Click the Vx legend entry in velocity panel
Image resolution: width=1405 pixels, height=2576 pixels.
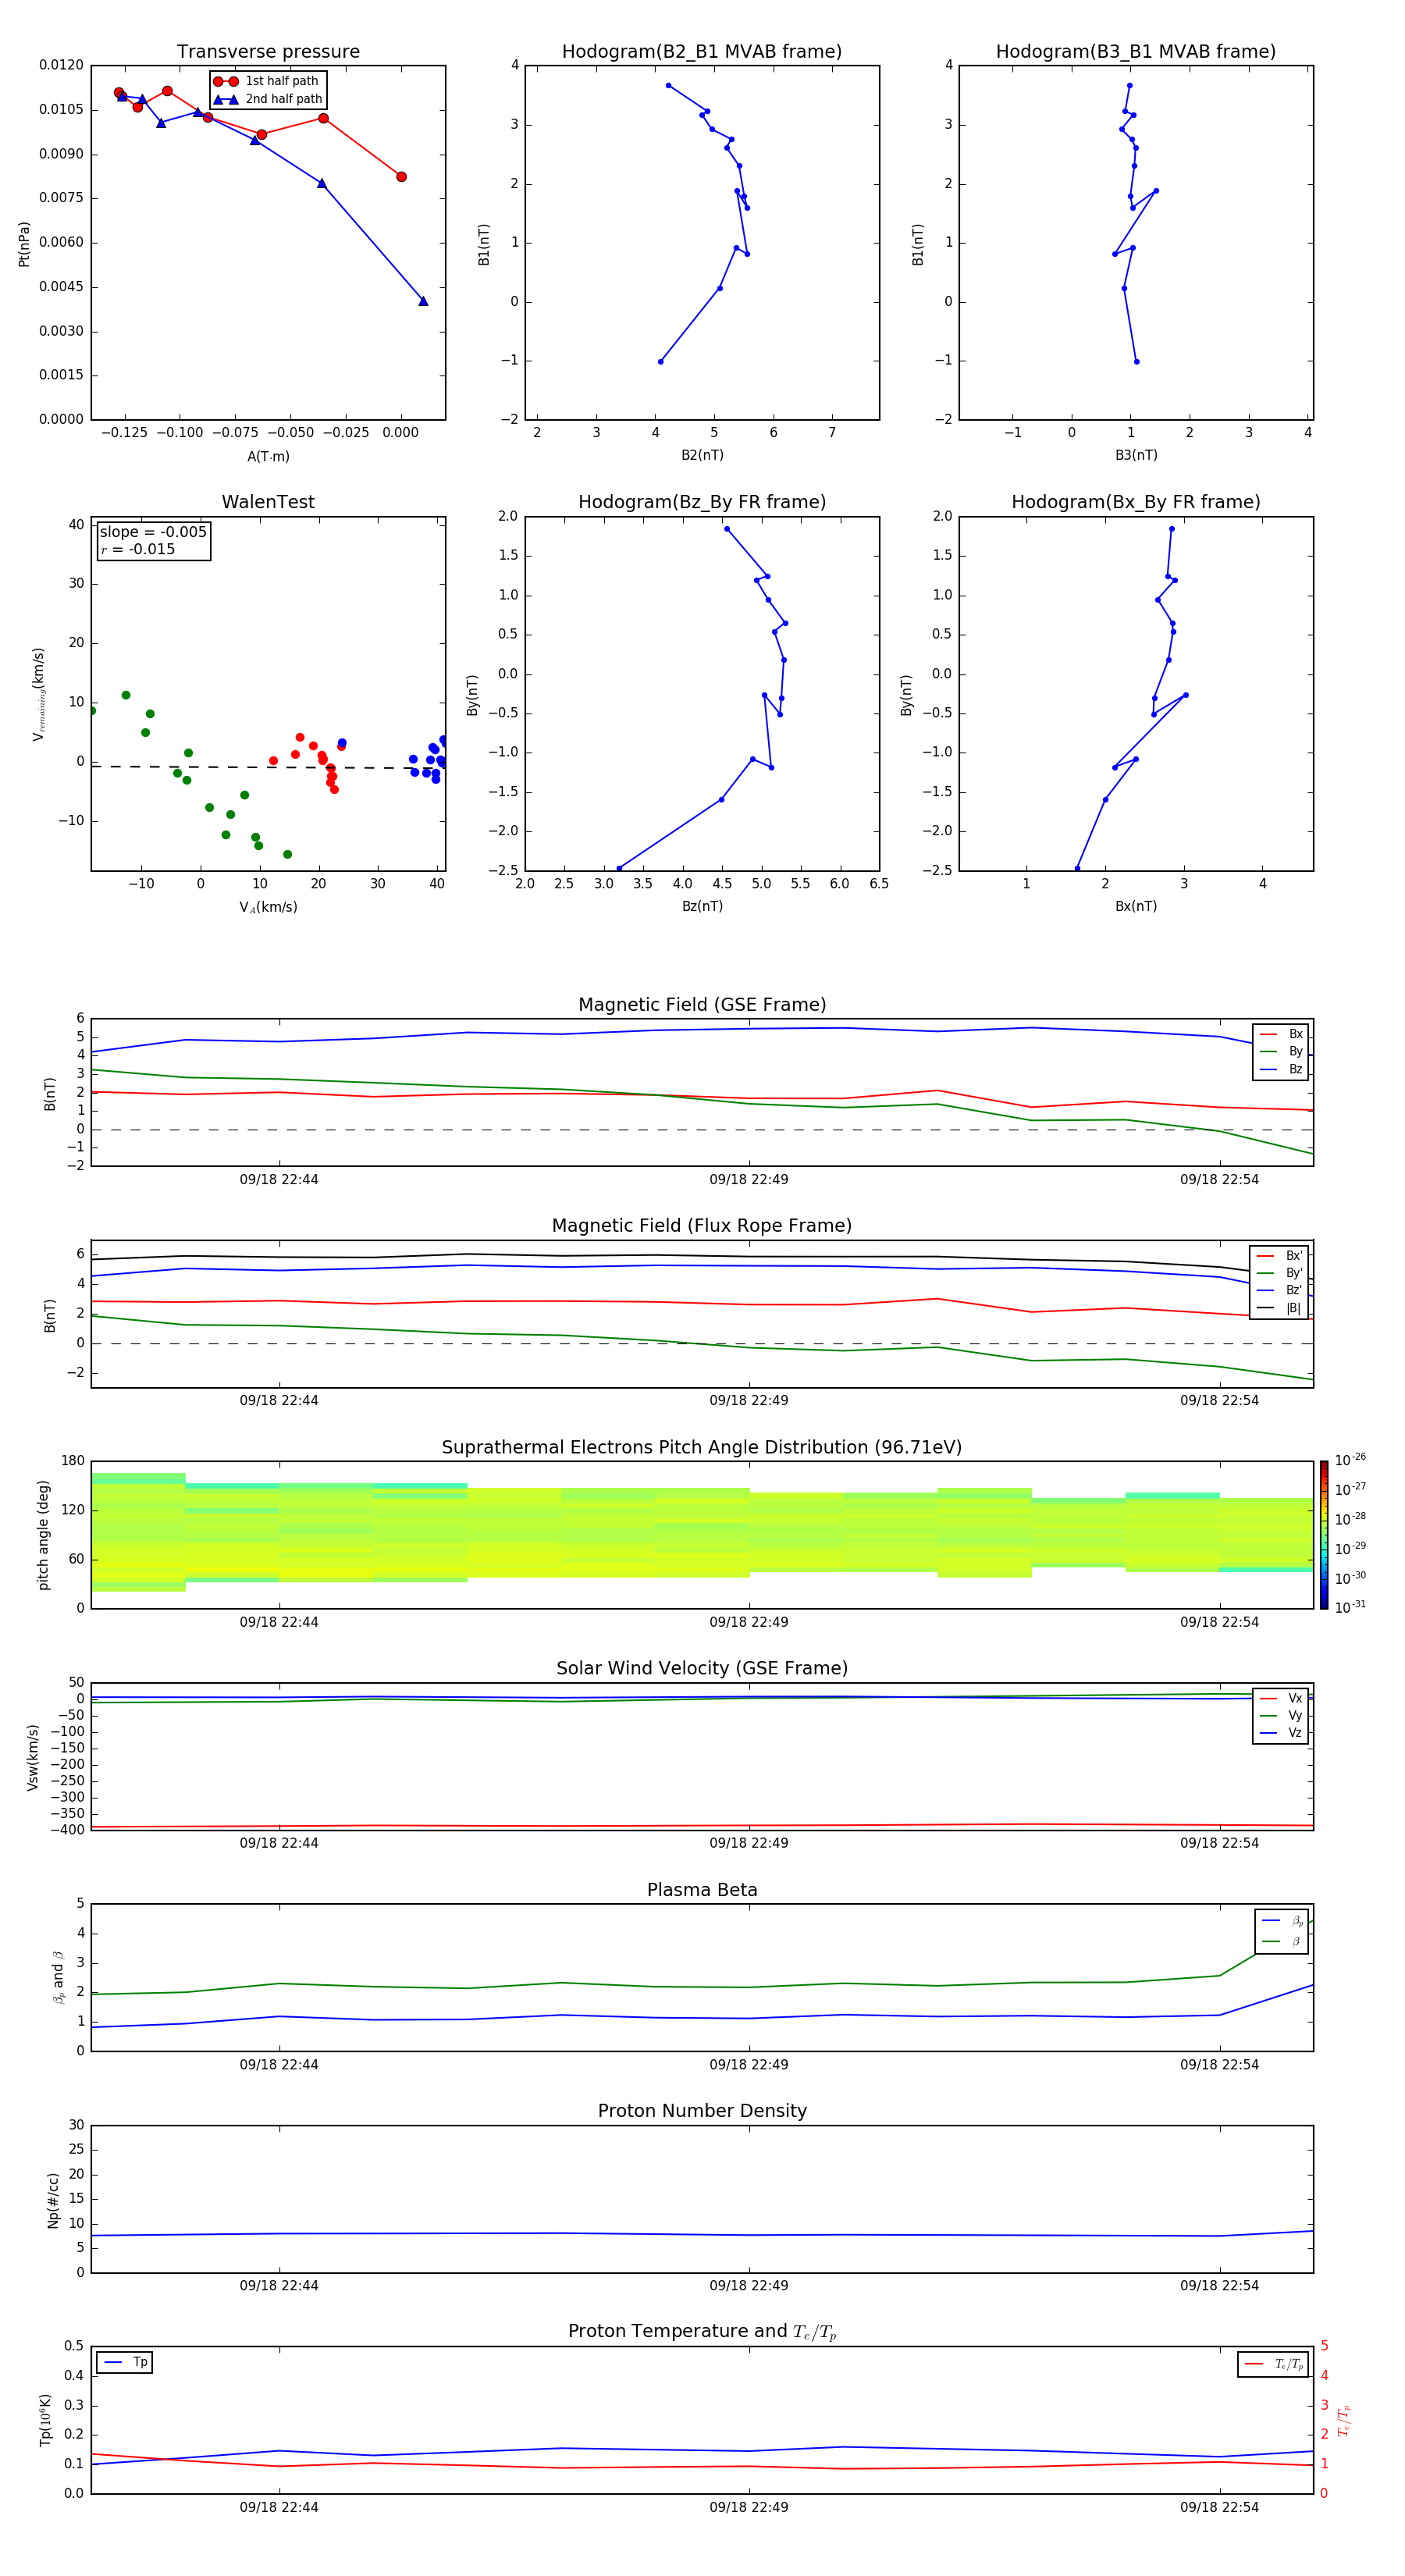1281,1698
